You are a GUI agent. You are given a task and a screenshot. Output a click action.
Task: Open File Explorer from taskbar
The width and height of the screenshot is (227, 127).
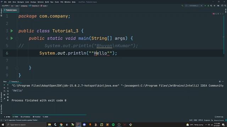pos(50,125)
